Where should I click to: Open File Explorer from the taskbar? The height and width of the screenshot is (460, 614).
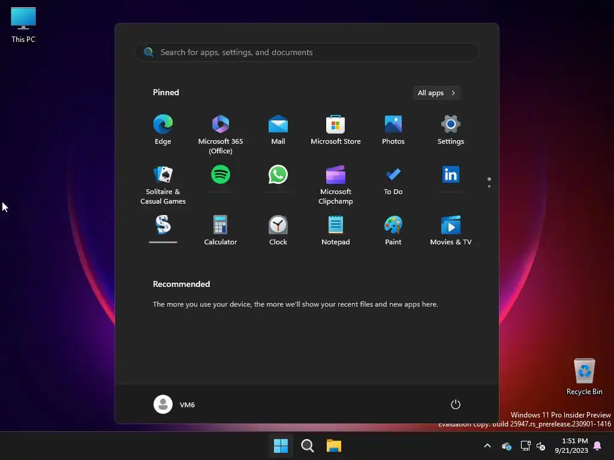coord(334,446)
